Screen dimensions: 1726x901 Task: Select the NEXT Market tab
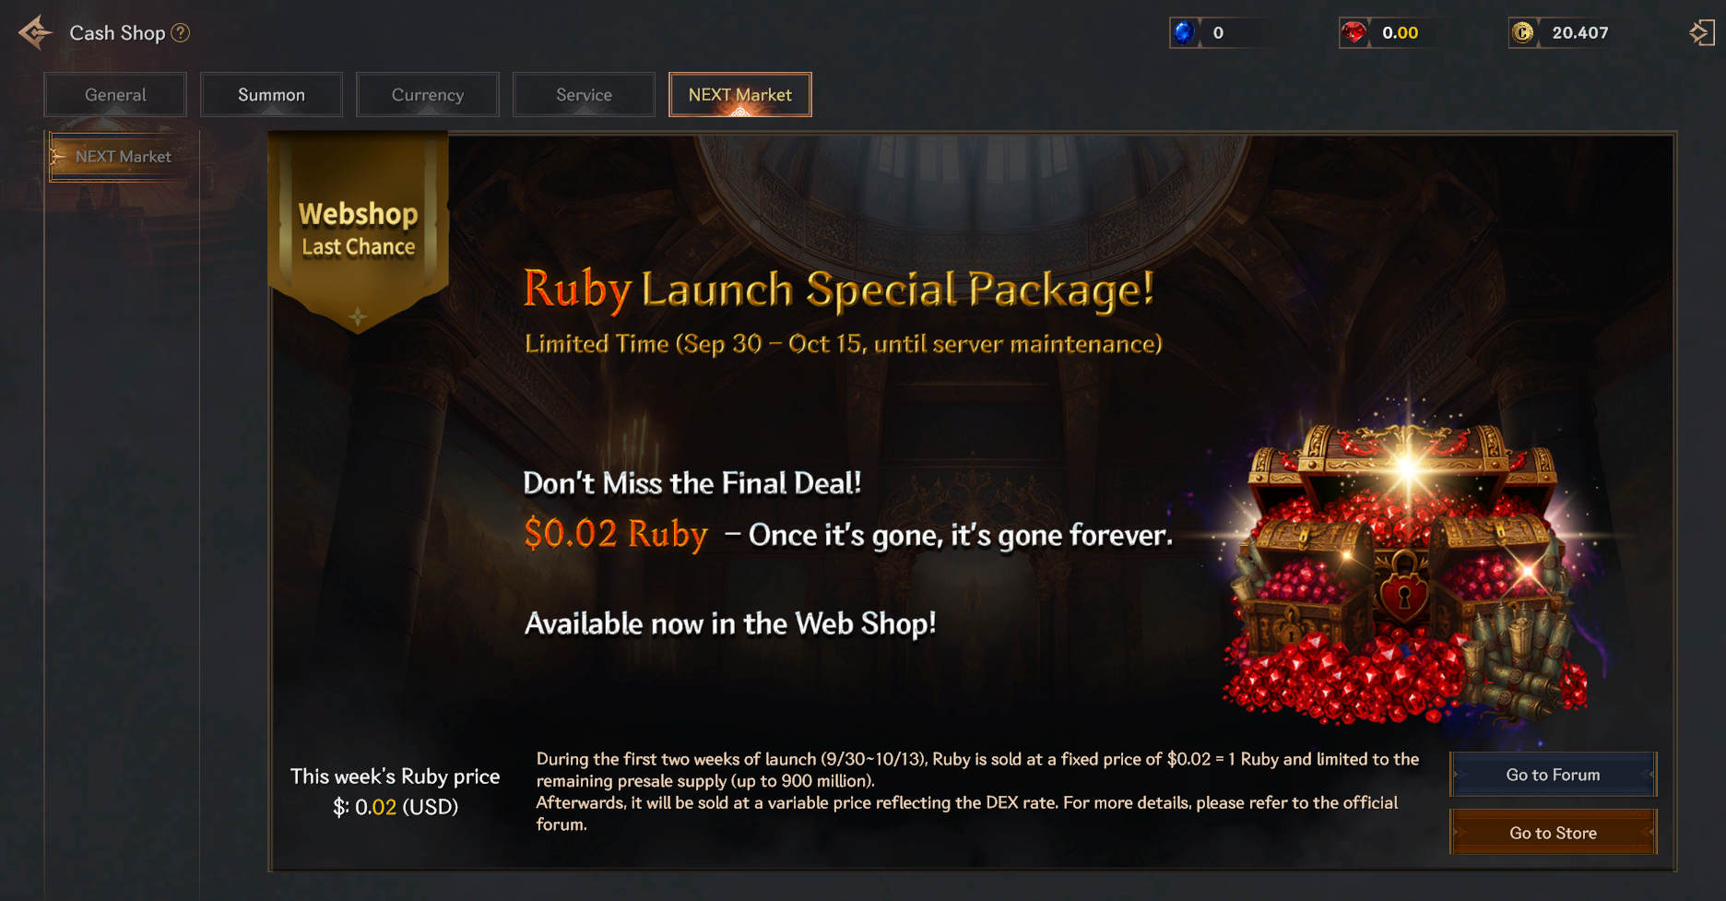pyautogui.click(x=740, y=94)
